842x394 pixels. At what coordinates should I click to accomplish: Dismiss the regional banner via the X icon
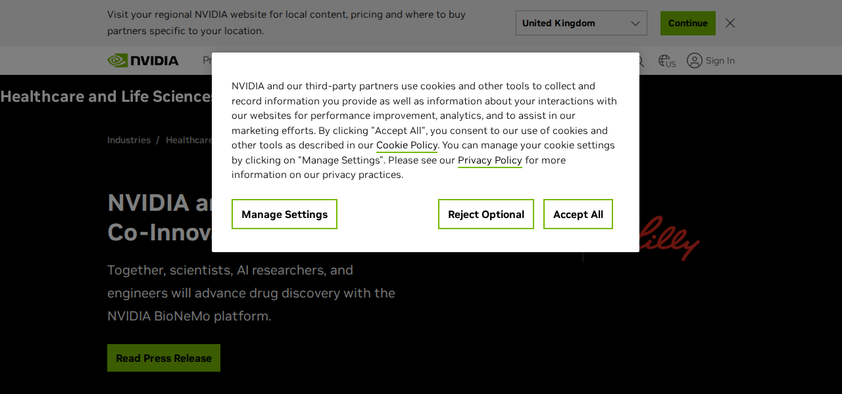730,22
